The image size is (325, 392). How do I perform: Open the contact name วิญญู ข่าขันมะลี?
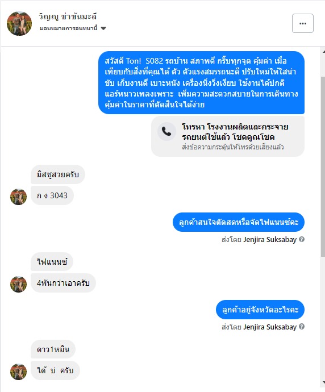click(x=68, y=16)
